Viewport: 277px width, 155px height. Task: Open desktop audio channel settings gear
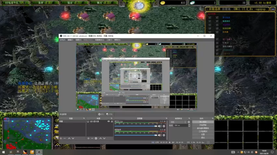click(164, 135)
